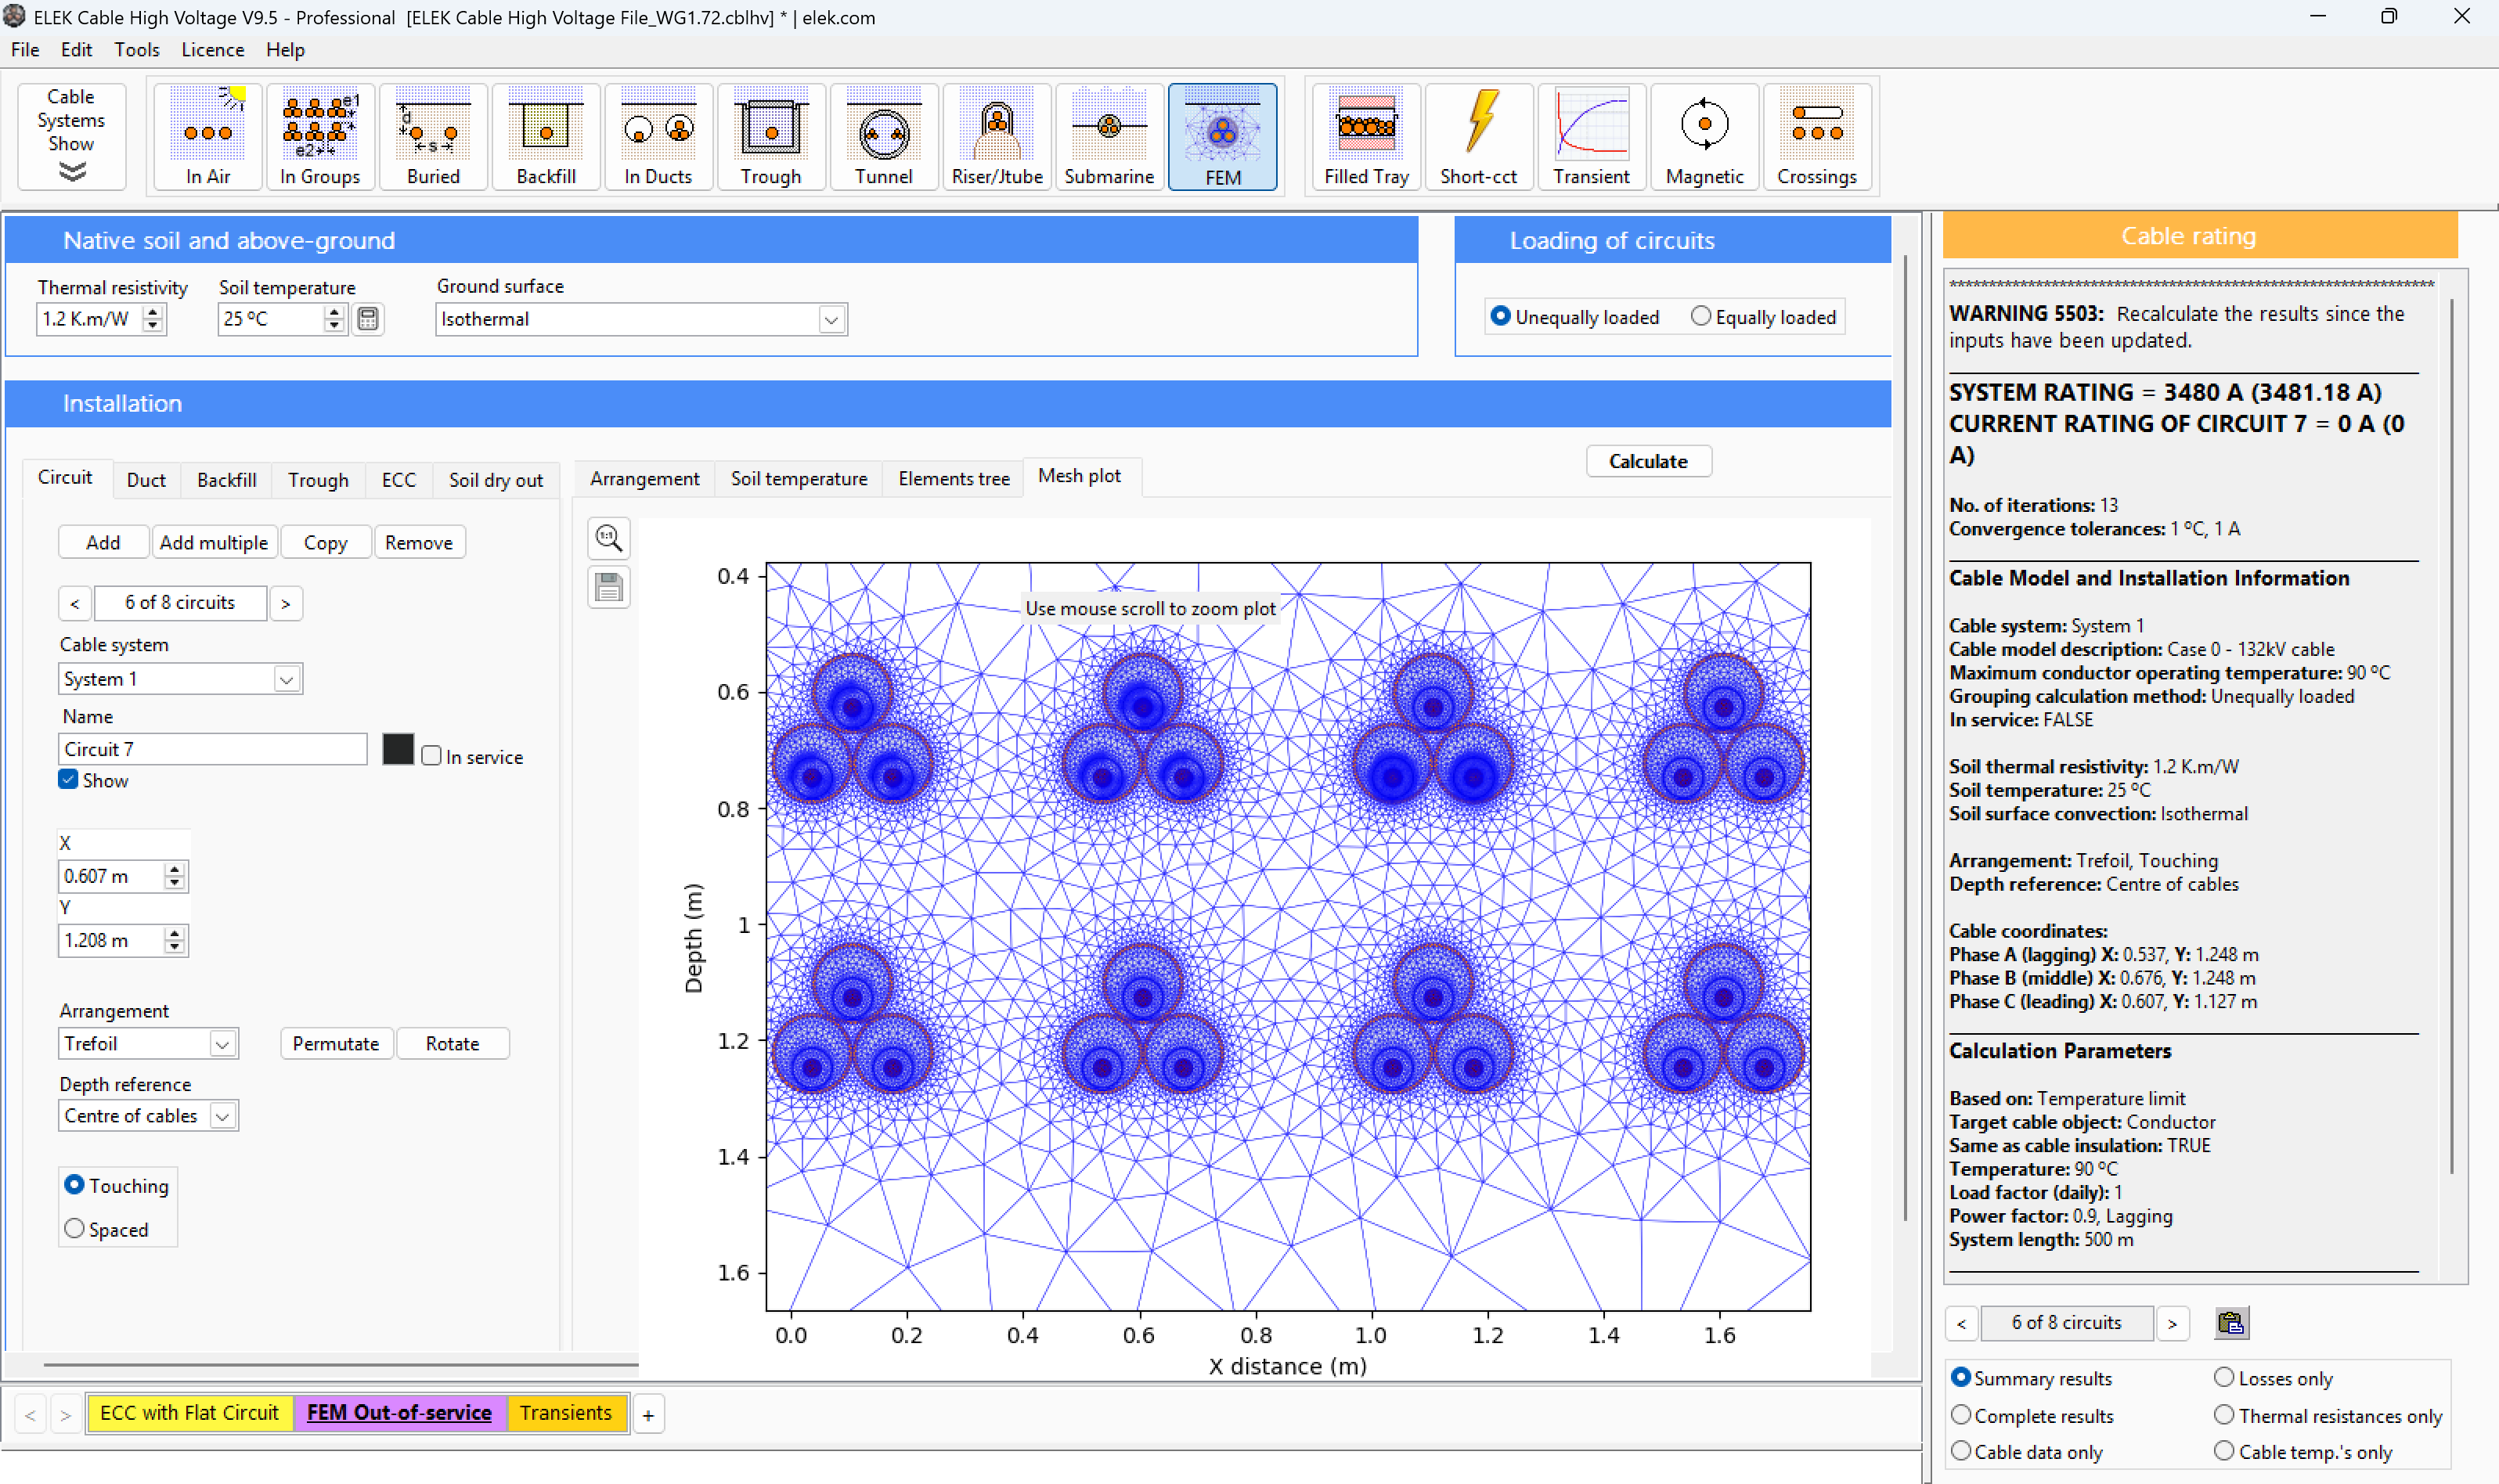
Task: Open the Tunnel installation module
Action: click(884, 136)
